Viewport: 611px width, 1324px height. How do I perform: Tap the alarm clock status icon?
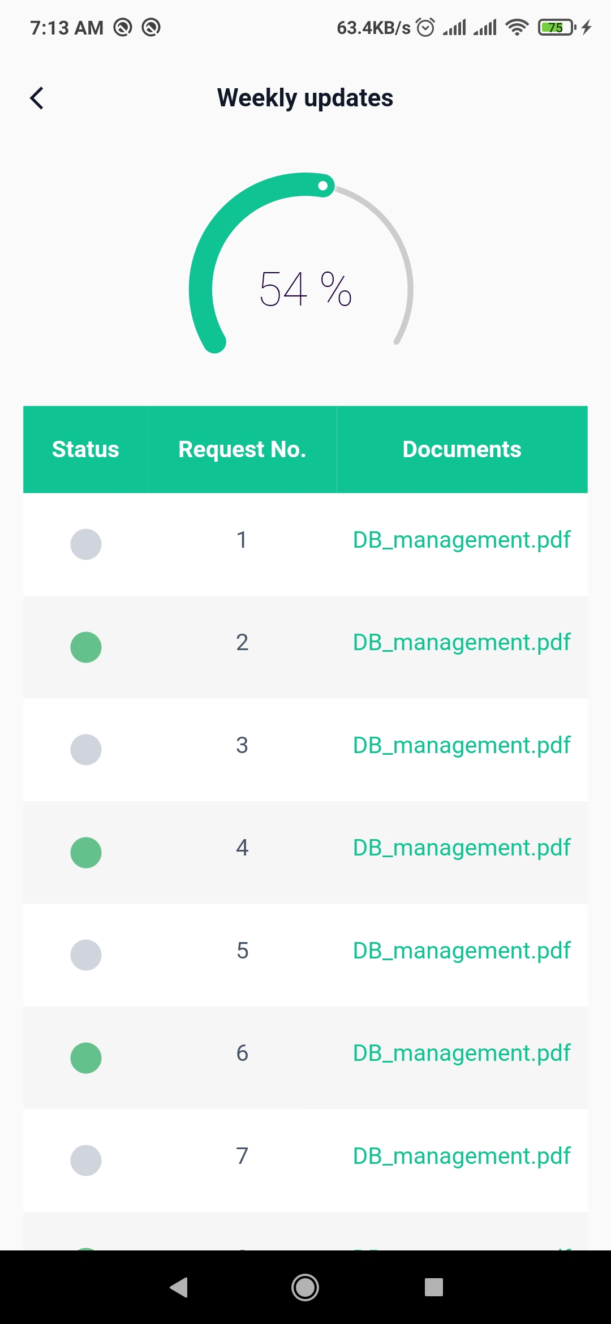click(425, 27)
